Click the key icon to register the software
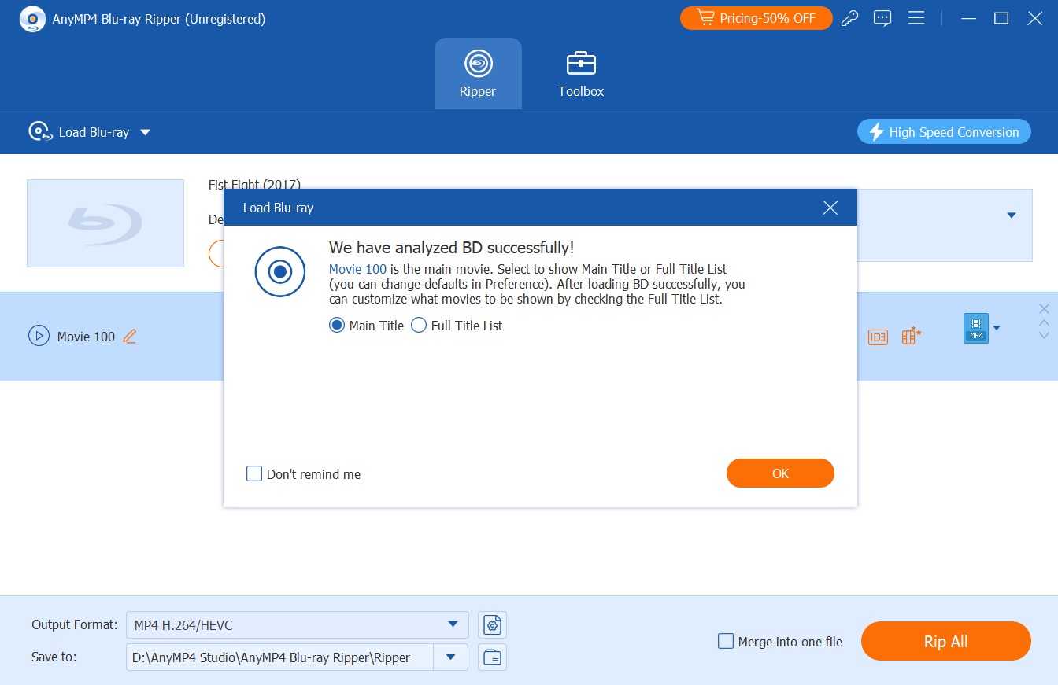1058x685 pixels. tap(849, 17)
